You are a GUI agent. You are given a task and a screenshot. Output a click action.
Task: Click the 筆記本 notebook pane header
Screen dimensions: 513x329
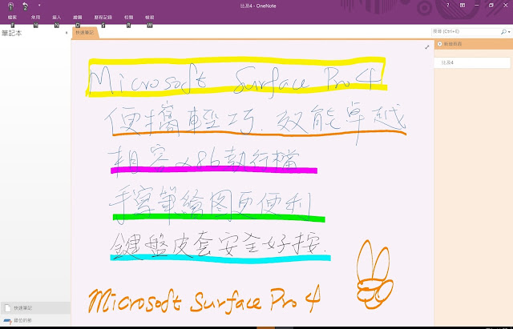click(12, 33)
